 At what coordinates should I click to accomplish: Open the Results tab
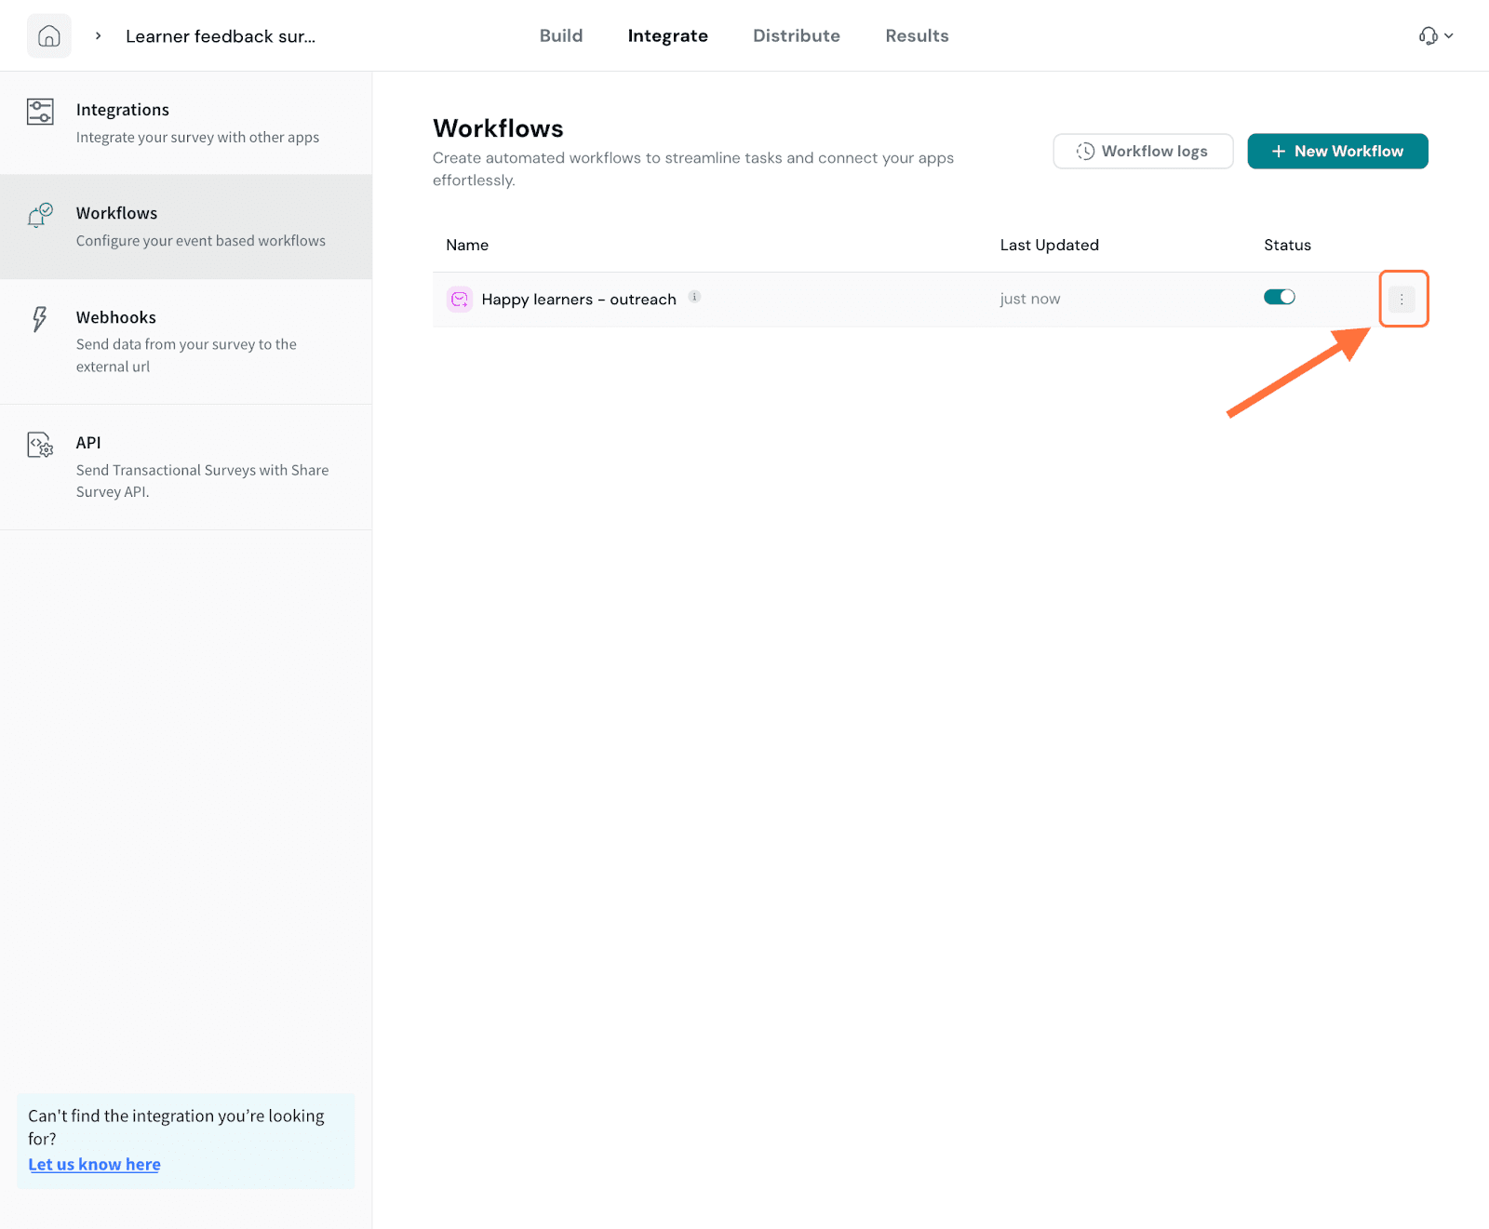point(917,36)
